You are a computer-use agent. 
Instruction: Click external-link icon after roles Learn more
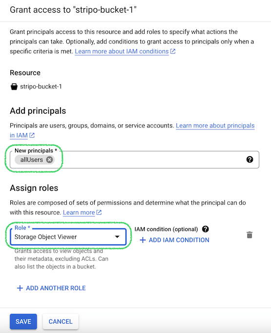(99, 212)
